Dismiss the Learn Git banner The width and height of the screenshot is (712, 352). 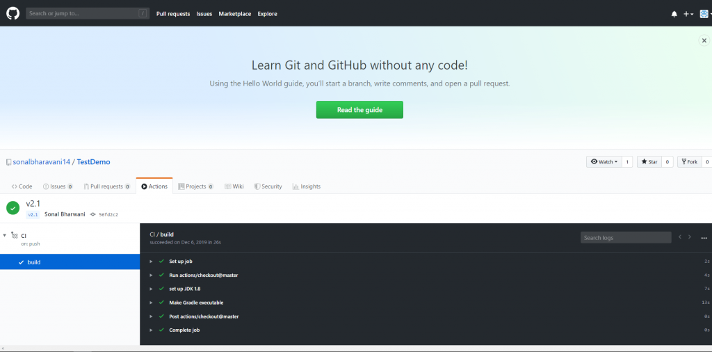(704, 40)
